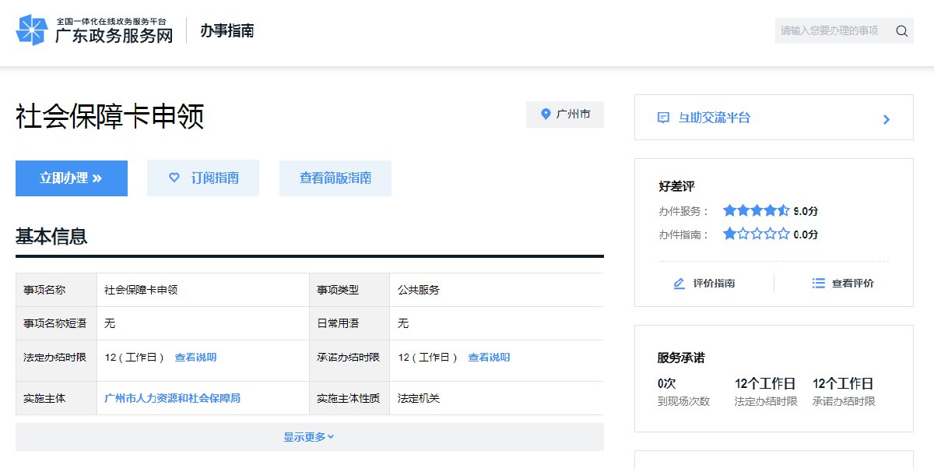Open the 广州市人力资源和社会保障局 link
The width and height of the screenshot is (934, 469).
172,398
